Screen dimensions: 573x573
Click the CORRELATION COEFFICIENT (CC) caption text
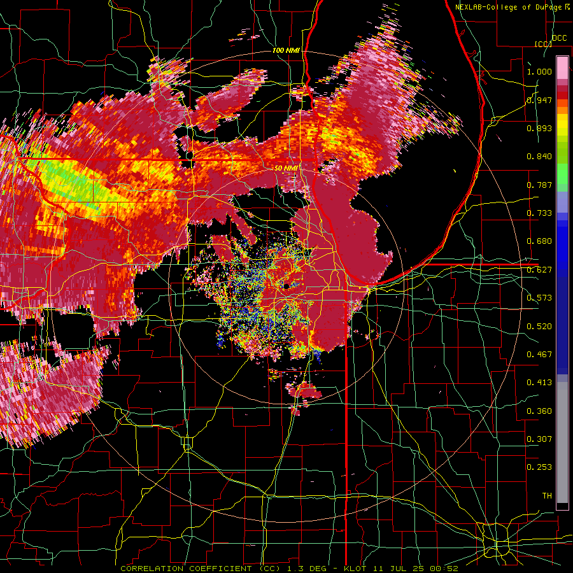201,569
